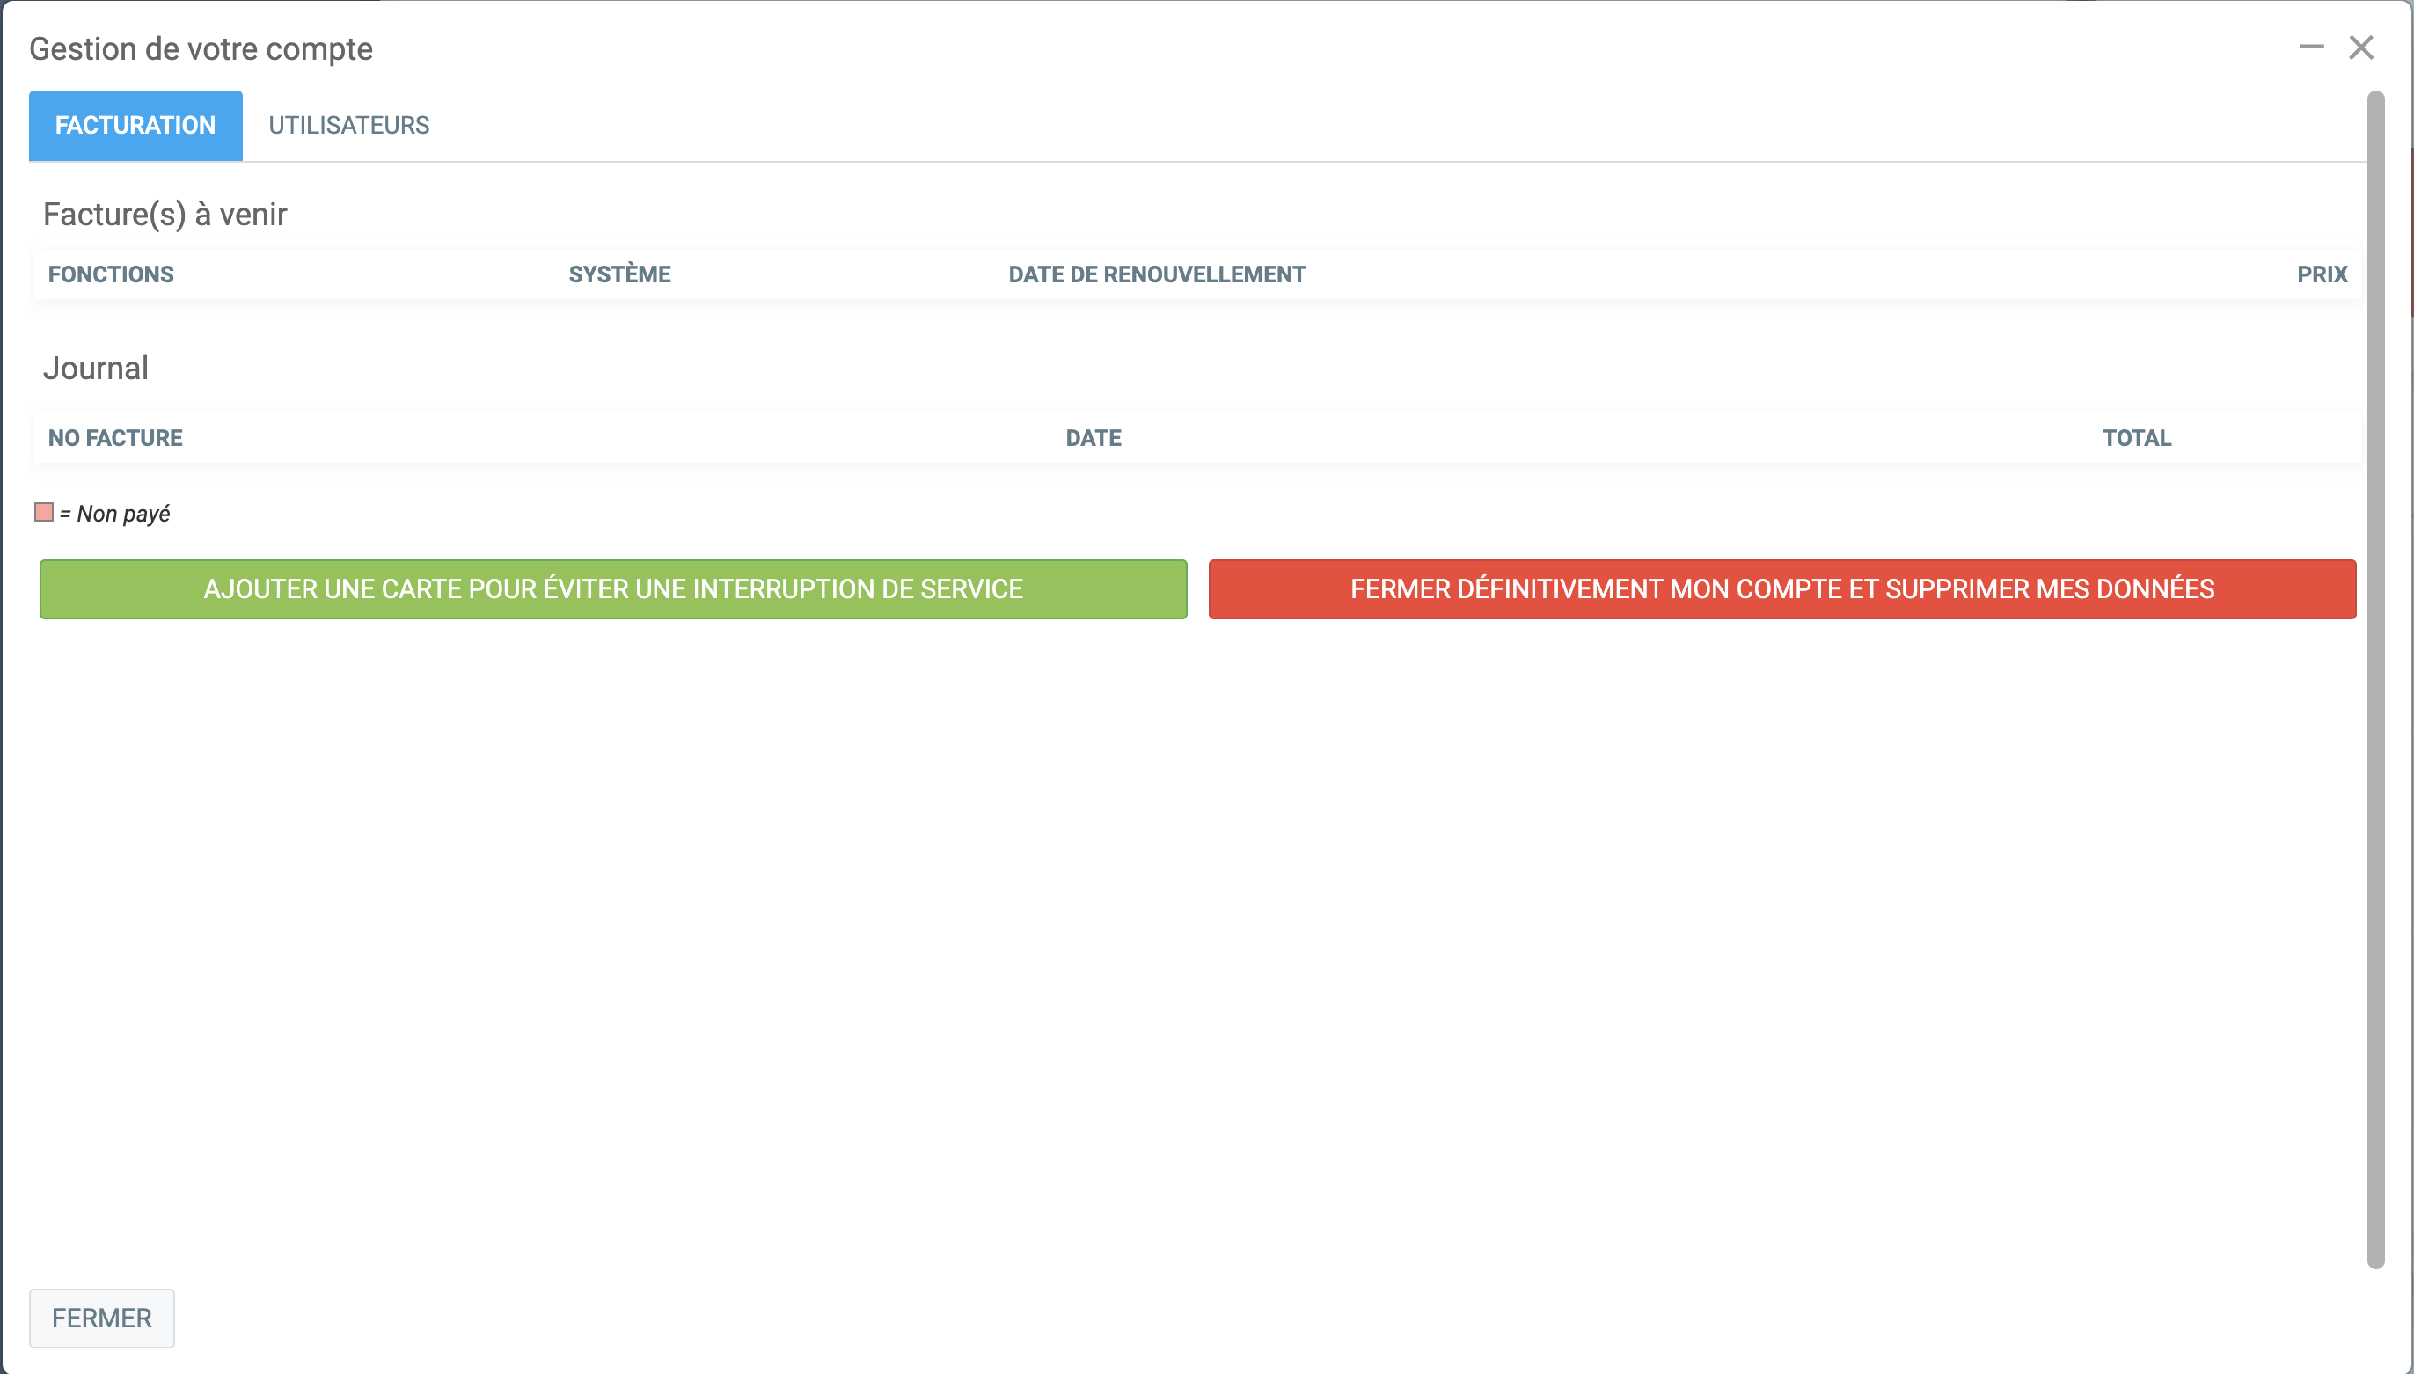Viewport: 2414px width, 1374px height.
Task: Click the Date de renouvellement column header
Action: click(x=1156, y=274)
